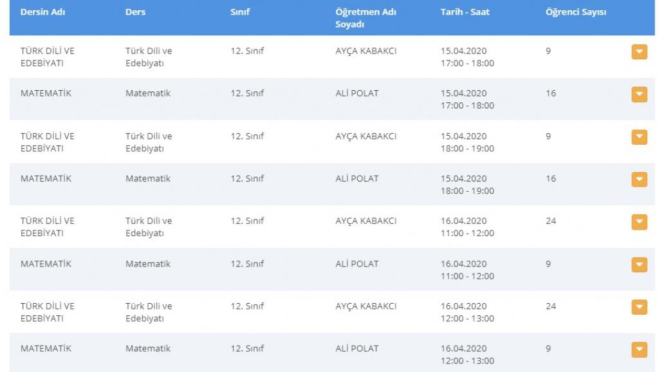Click the Dersin Adı column header
The image size is (659, 372).
click(43, 12)
